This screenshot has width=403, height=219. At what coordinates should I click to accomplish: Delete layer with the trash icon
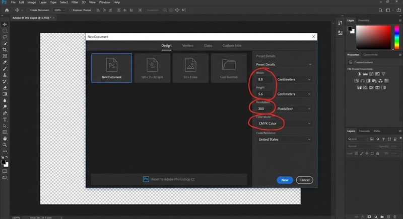click(x=395, y=216)
